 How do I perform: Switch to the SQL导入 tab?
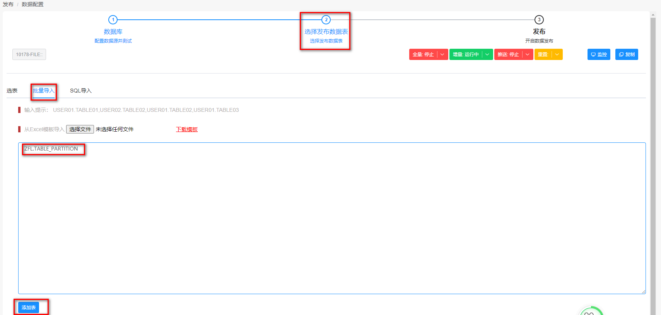80,91
